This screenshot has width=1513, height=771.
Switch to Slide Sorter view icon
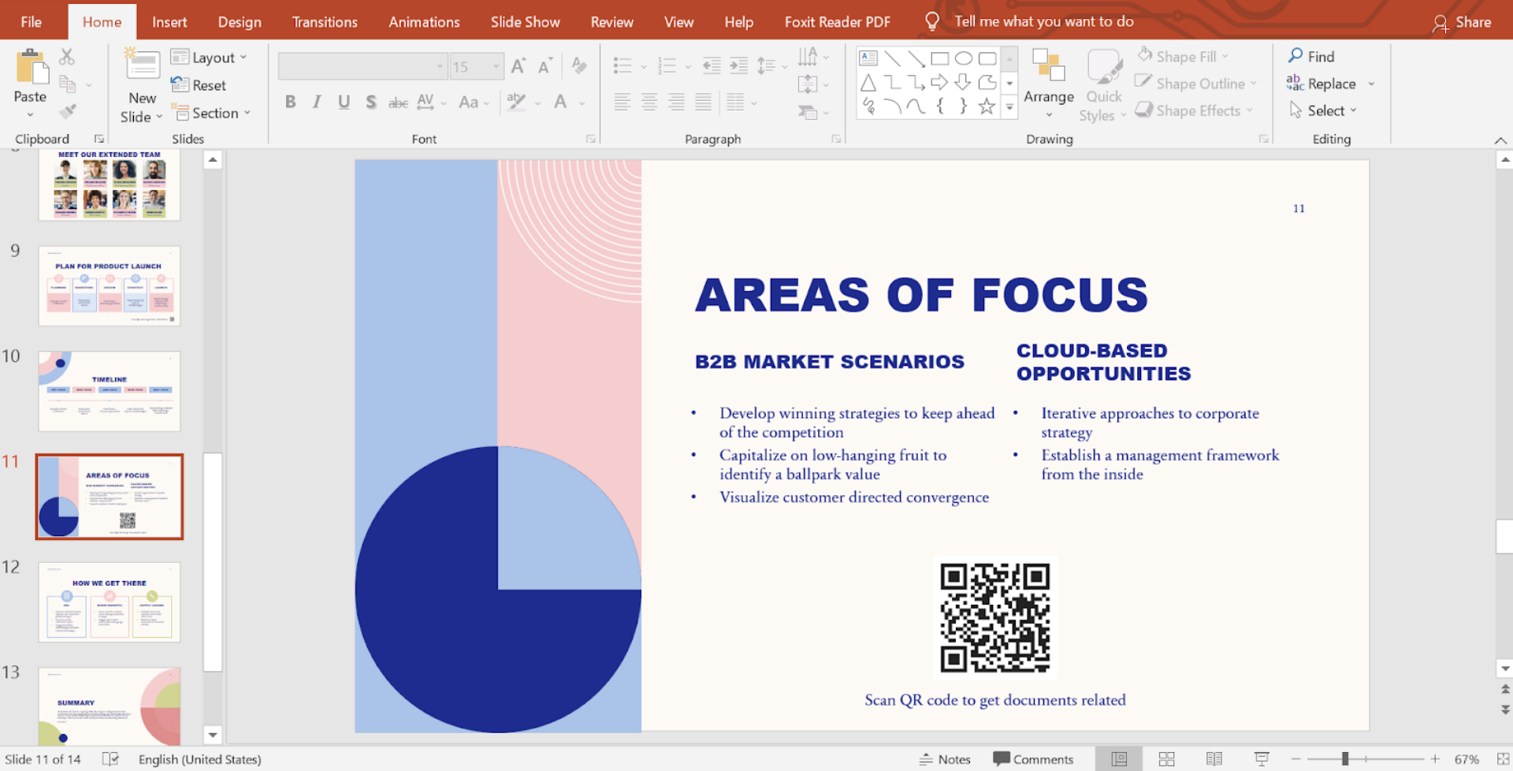point(1167,759)
